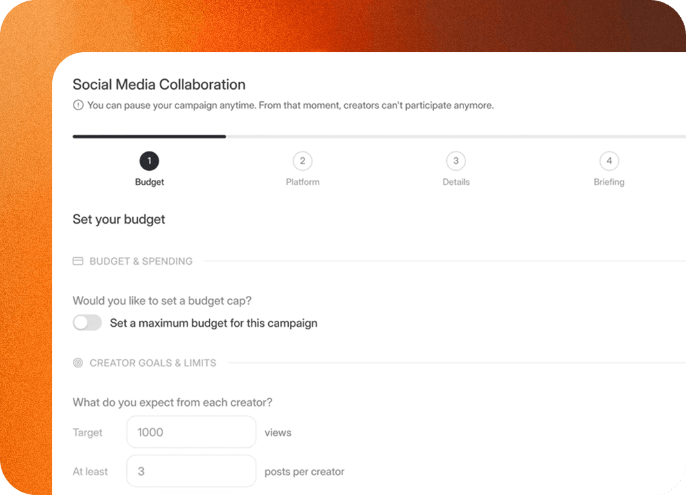Click the 'Target' field label
This screenshot has height=495, width=686.
pyautogui.click(x=88, y=432)
